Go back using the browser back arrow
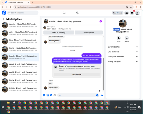The height and width of the screenshot is (114, 143). (x=3, y=7)
